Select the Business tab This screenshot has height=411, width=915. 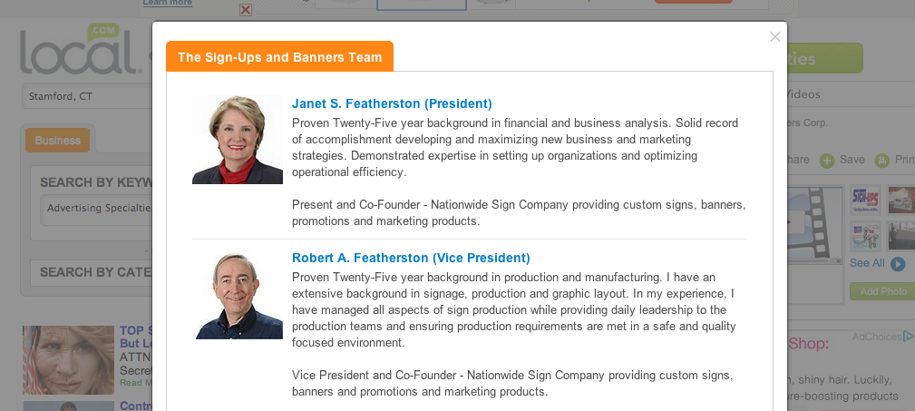(x=58, y=141)
